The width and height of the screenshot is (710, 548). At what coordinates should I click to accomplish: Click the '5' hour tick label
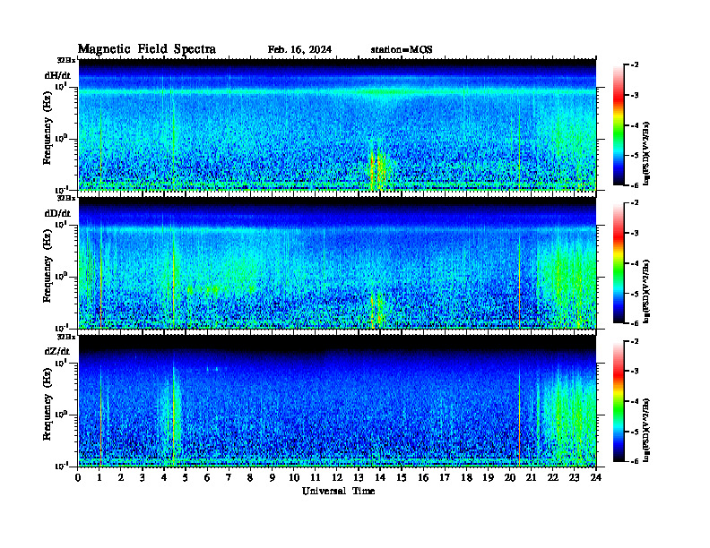pos(186,478)
